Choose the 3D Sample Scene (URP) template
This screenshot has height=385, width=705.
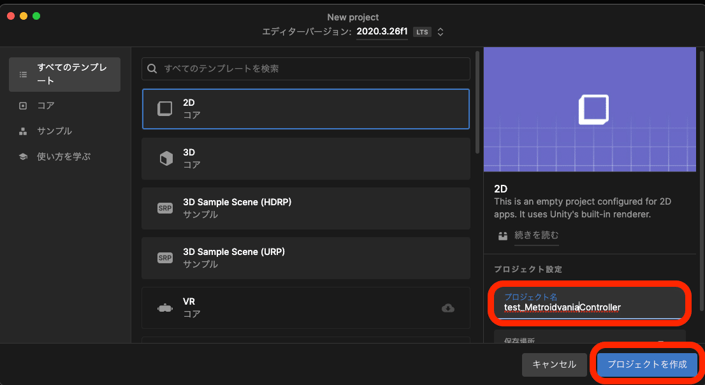click(306, 258)
